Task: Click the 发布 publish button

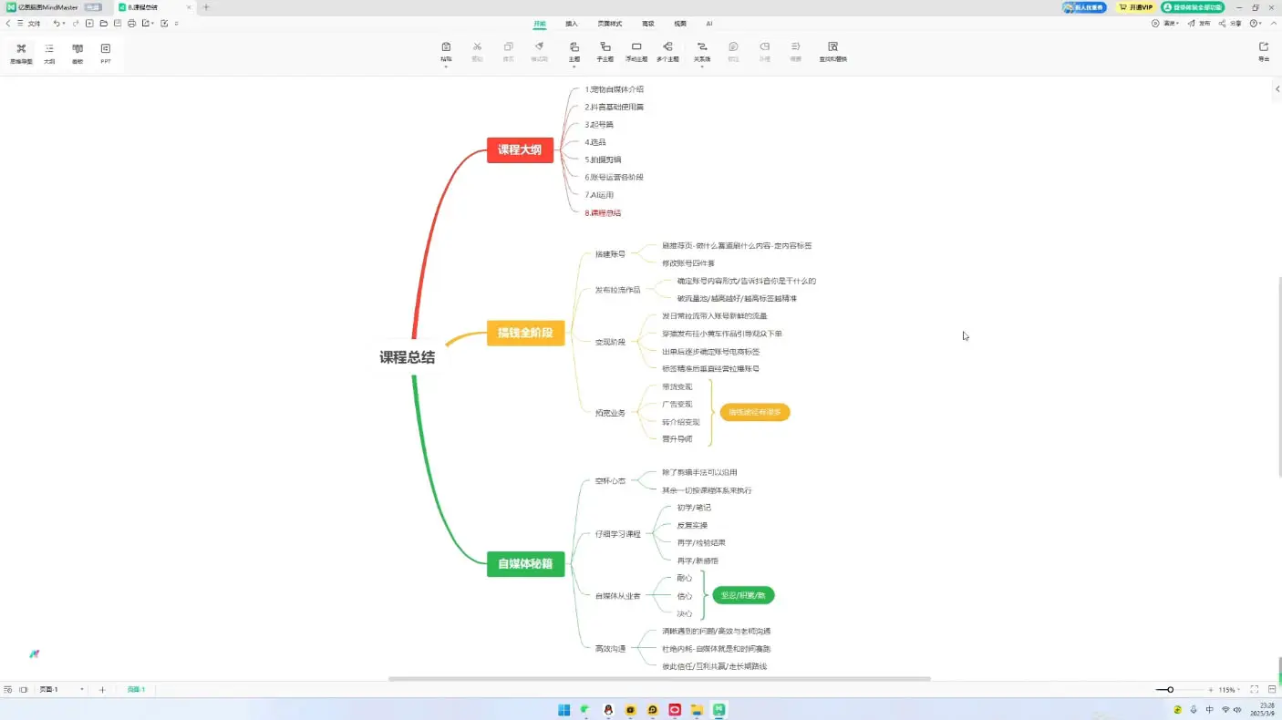Action: [1198, 24]
